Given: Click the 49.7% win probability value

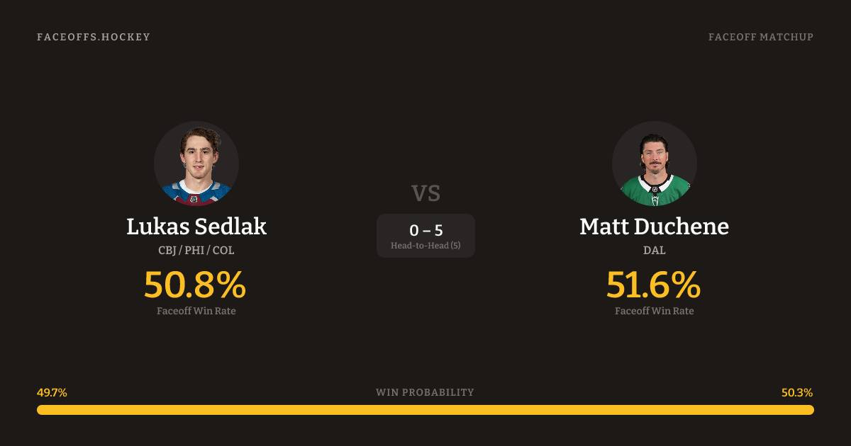Looking at the screenshot, I should click(x=52, y=392).
